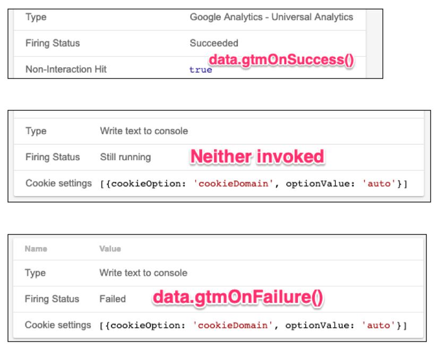Click 'Write text to console' in middle panel

pos(144,131)
